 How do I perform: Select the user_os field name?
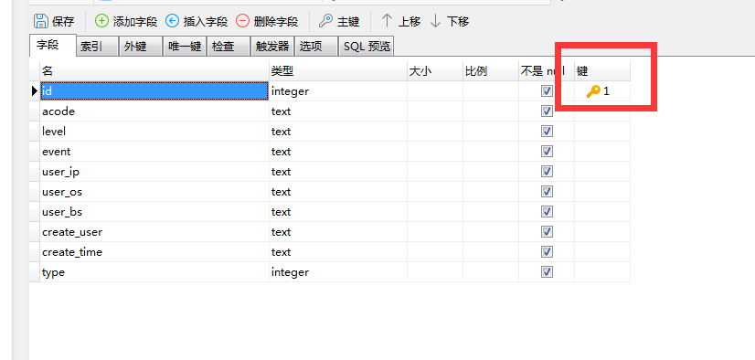[x=154, y=192]
